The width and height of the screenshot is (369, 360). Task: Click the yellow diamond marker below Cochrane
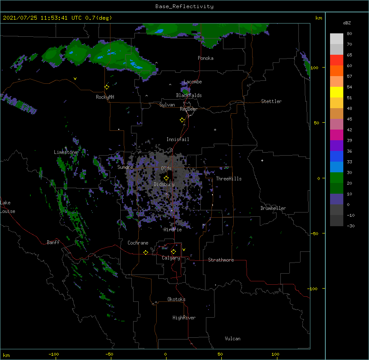point(146,252)
